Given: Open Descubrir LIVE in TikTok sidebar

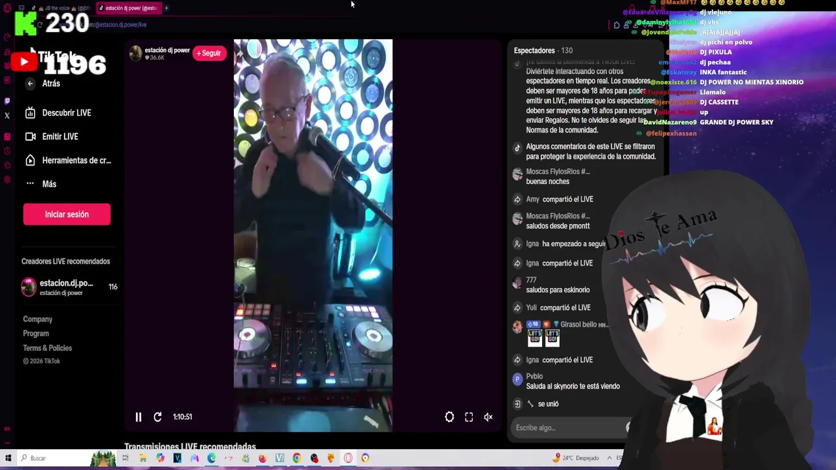Looking at the screenshot, I should click(57, 113).
